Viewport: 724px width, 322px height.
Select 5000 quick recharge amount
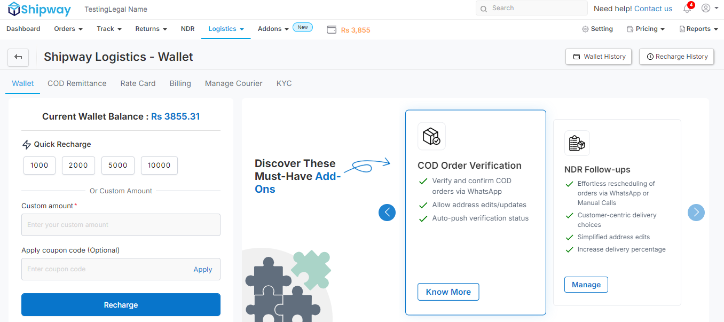[117, 166]
